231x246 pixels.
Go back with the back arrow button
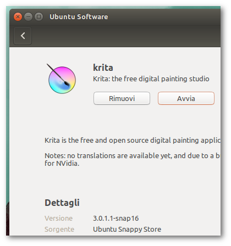[x=23, y=36]
